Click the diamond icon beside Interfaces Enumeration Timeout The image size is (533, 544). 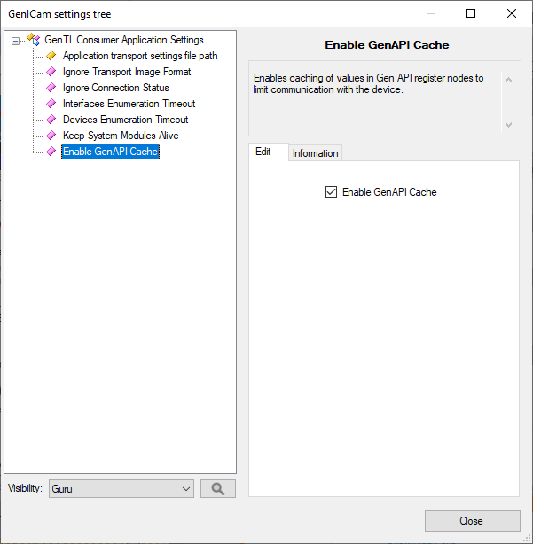pos(51,104)
